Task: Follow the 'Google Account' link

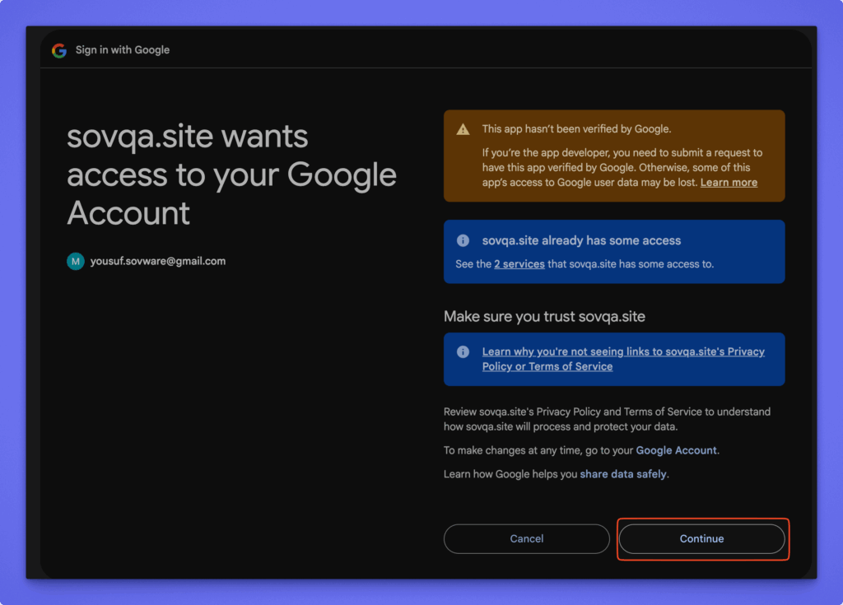Action: pos(676,450)
